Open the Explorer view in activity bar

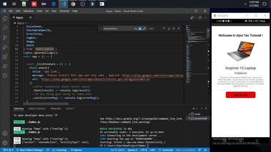[x=5, y=19]
